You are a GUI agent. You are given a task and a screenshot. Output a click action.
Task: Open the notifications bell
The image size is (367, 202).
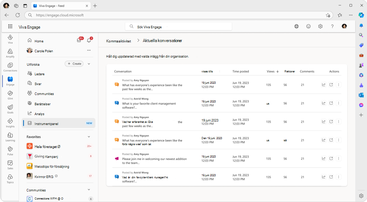coord(89,41)
